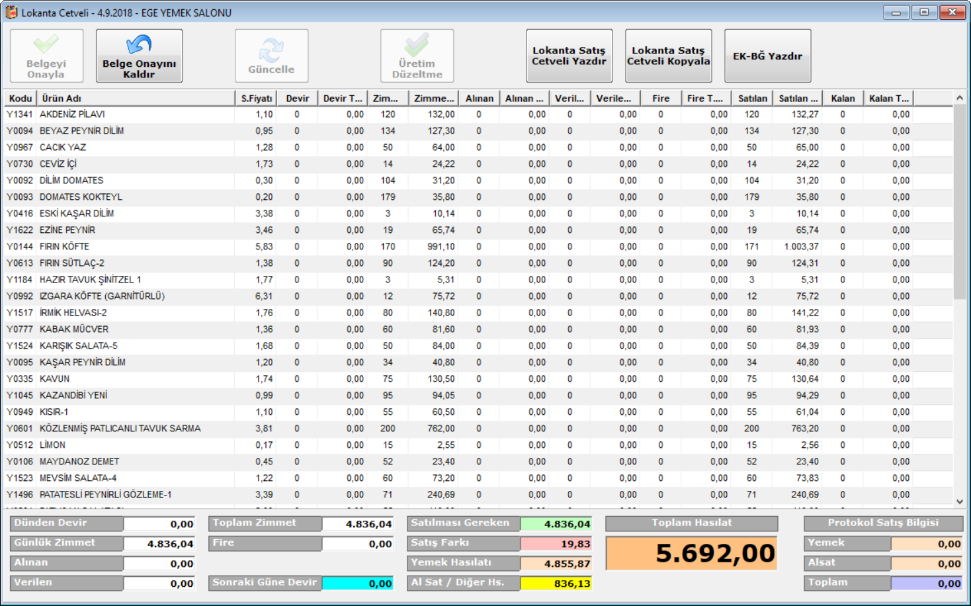Image resolution: width=971 pixels, height=606 pixels.
Task: Click Belge Onayını Kaldır undo arrow button
Action: 139,56
